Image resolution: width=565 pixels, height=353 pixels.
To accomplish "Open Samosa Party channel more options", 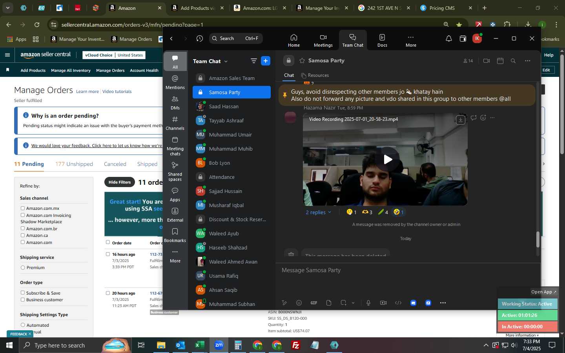I will tap(528, 61).
